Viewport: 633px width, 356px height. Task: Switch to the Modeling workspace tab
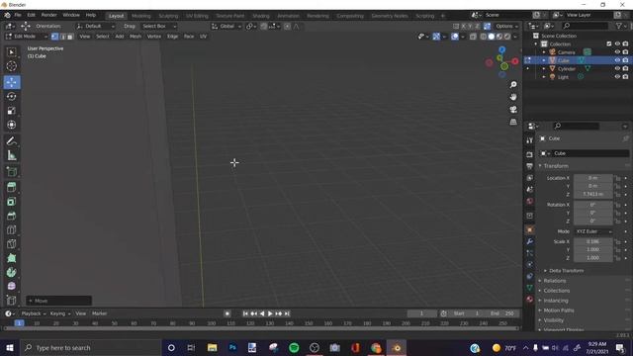[140, 16]
